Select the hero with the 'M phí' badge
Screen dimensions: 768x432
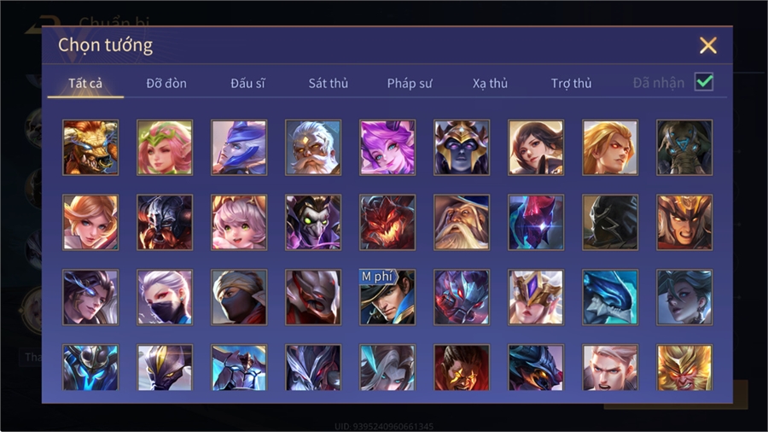pos(387,297)
